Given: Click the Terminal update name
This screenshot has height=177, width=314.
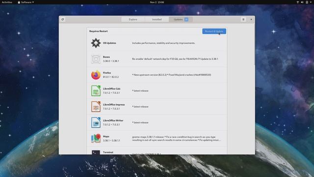Looking at the screenshot, I should coord(108,152).
